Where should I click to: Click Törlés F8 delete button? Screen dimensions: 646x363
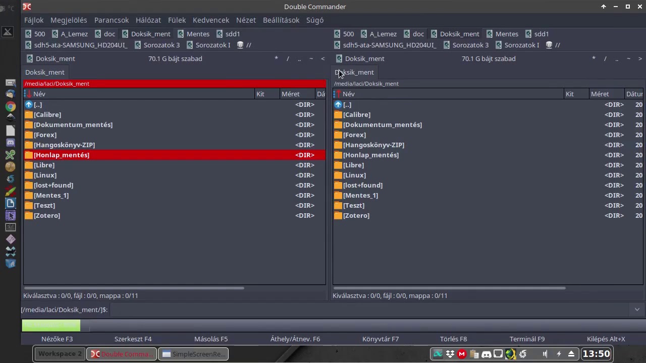453,339
